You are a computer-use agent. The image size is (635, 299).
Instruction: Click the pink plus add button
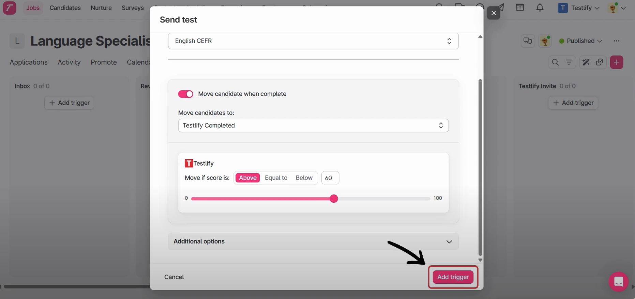pos(617,62)
